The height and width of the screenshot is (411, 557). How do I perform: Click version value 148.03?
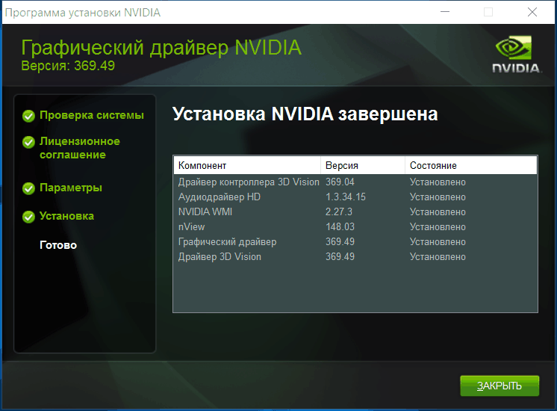340,227
